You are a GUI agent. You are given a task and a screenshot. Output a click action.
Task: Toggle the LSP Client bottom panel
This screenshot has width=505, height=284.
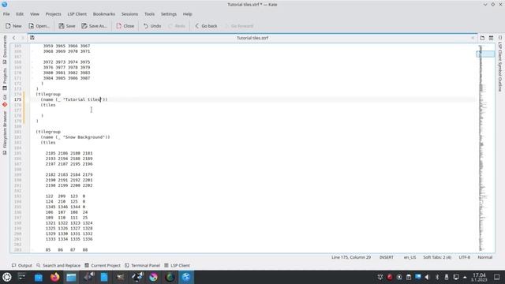[177, 265]
